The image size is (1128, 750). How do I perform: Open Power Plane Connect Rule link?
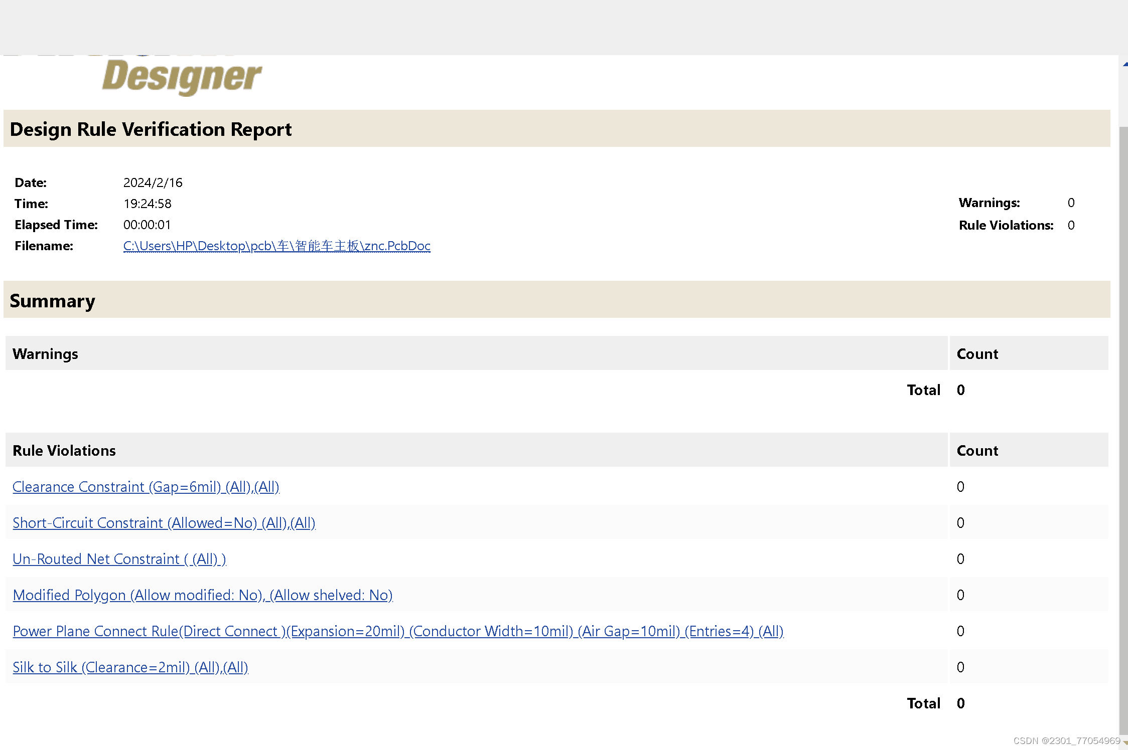pos(397,631)
